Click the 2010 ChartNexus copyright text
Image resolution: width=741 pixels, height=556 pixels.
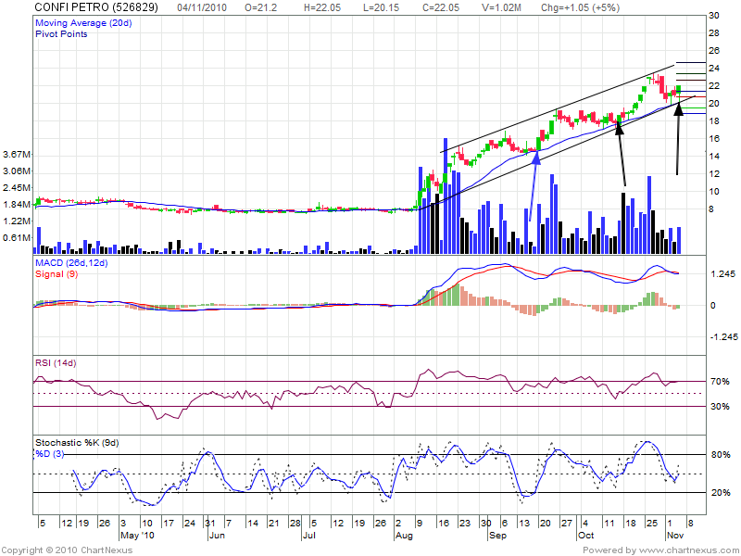tap(66, 550)
